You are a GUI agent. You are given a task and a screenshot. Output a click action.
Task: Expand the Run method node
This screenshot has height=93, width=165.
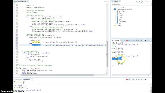click(x=115, y=19)
